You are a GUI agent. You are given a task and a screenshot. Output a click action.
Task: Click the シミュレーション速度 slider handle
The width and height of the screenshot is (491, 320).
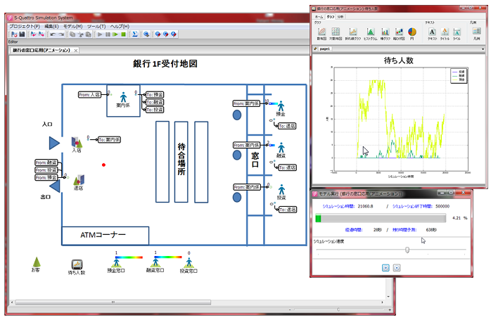point(408,250)
